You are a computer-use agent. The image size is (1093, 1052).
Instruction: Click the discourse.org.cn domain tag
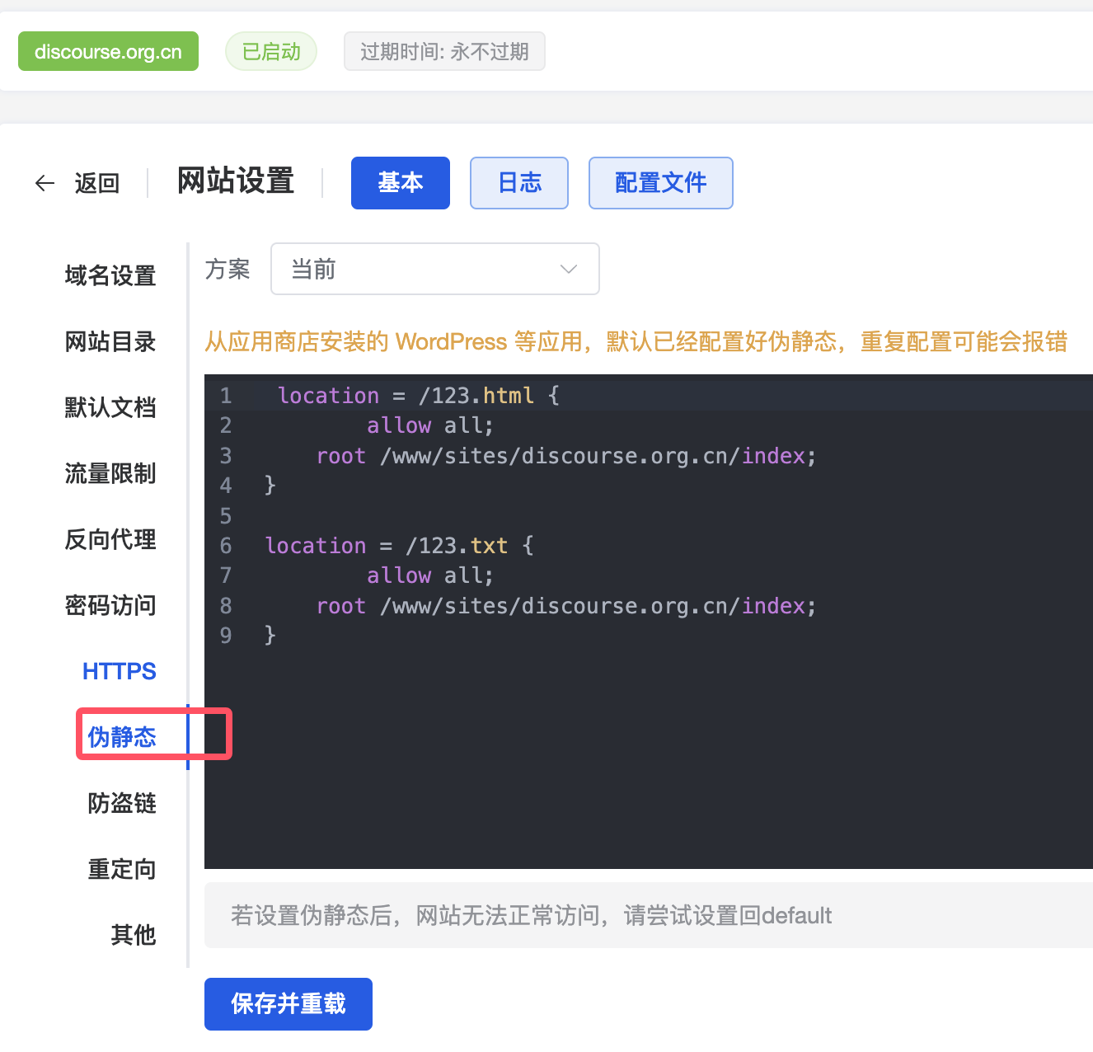[x=108, y=52]
